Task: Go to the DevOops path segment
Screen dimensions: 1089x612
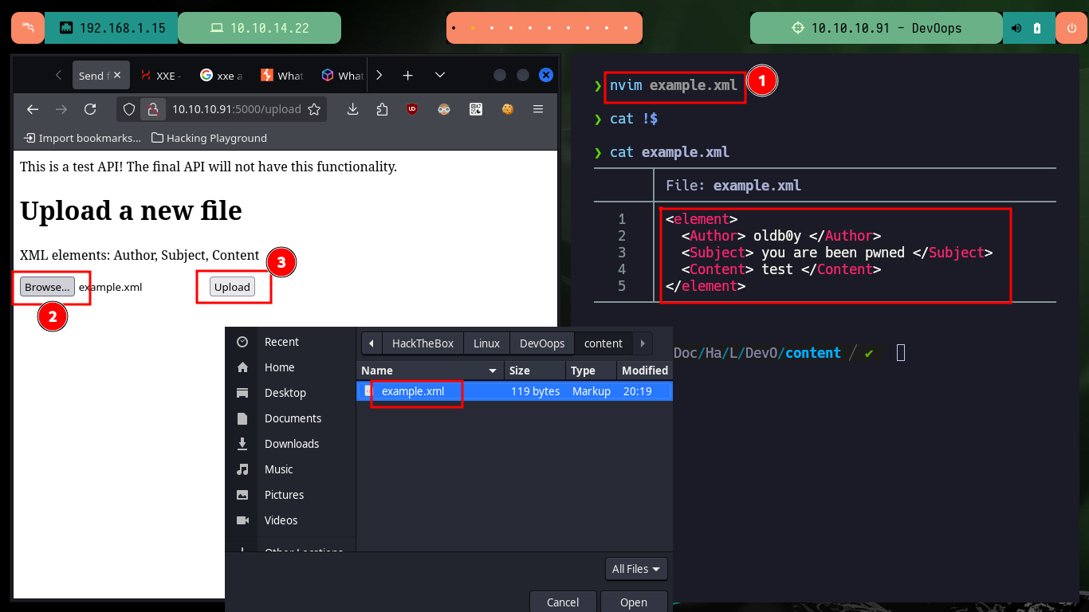Action: click(x=542, y=343)
